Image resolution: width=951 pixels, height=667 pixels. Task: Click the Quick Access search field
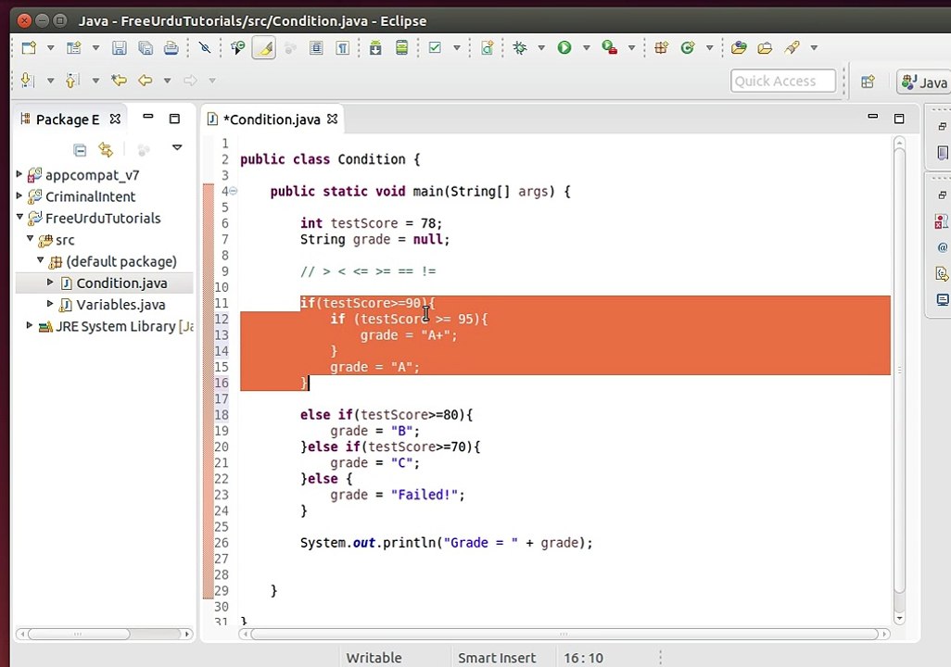coord(783,81)
